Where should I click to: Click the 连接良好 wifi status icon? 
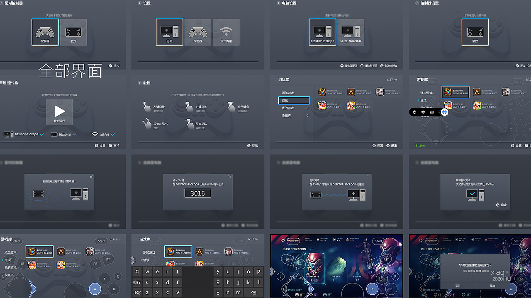95,135
